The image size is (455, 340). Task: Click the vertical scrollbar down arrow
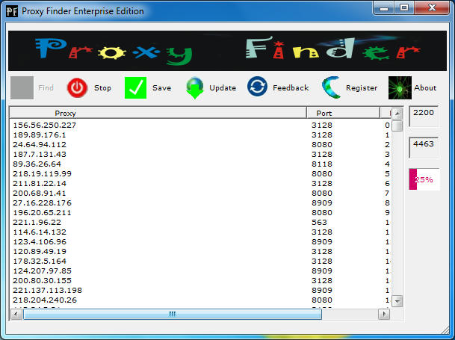tap(397, 301)
